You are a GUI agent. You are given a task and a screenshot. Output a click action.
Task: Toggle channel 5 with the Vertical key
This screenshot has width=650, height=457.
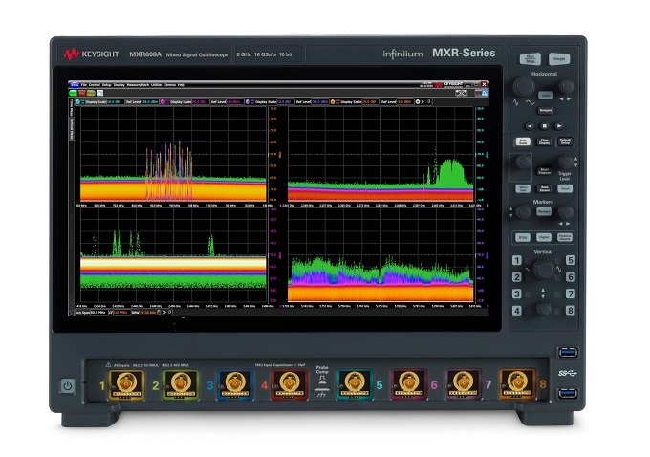570,259
